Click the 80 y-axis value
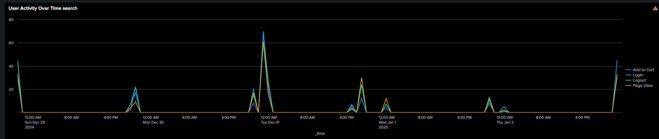 [11, 20]
